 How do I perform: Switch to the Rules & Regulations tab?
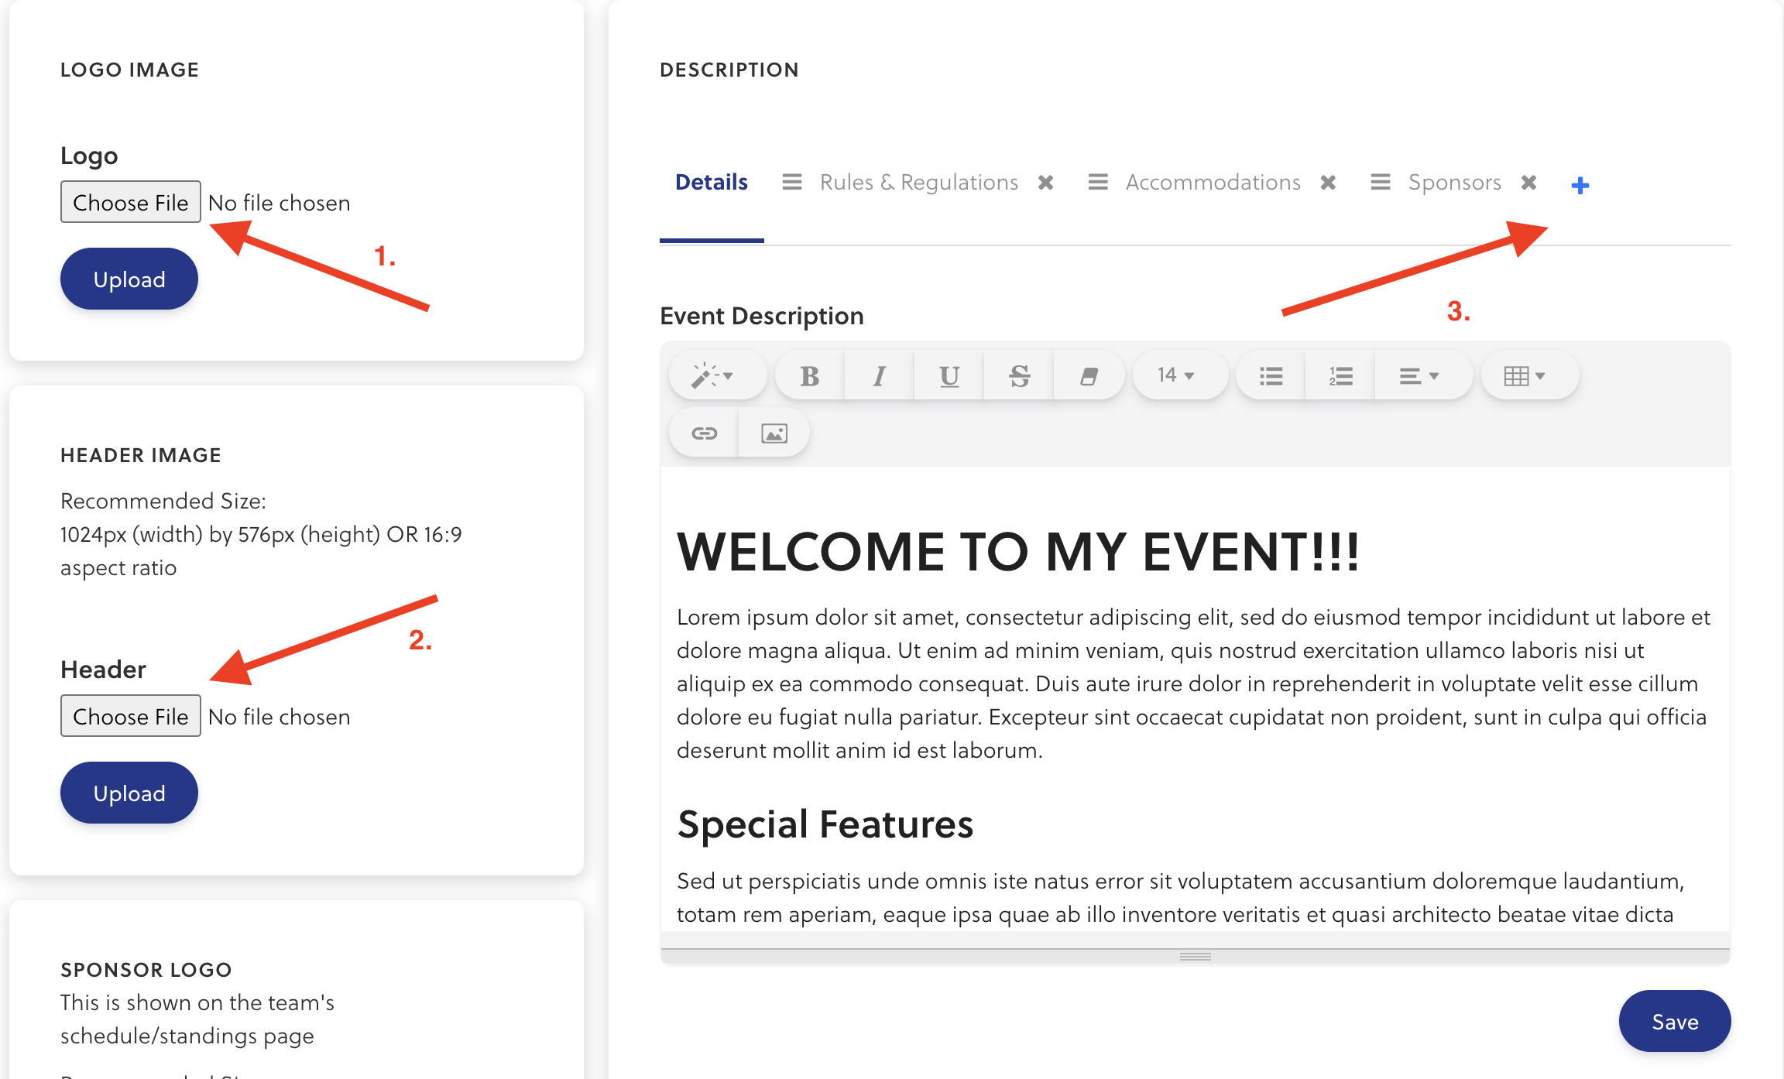(918, 182)
